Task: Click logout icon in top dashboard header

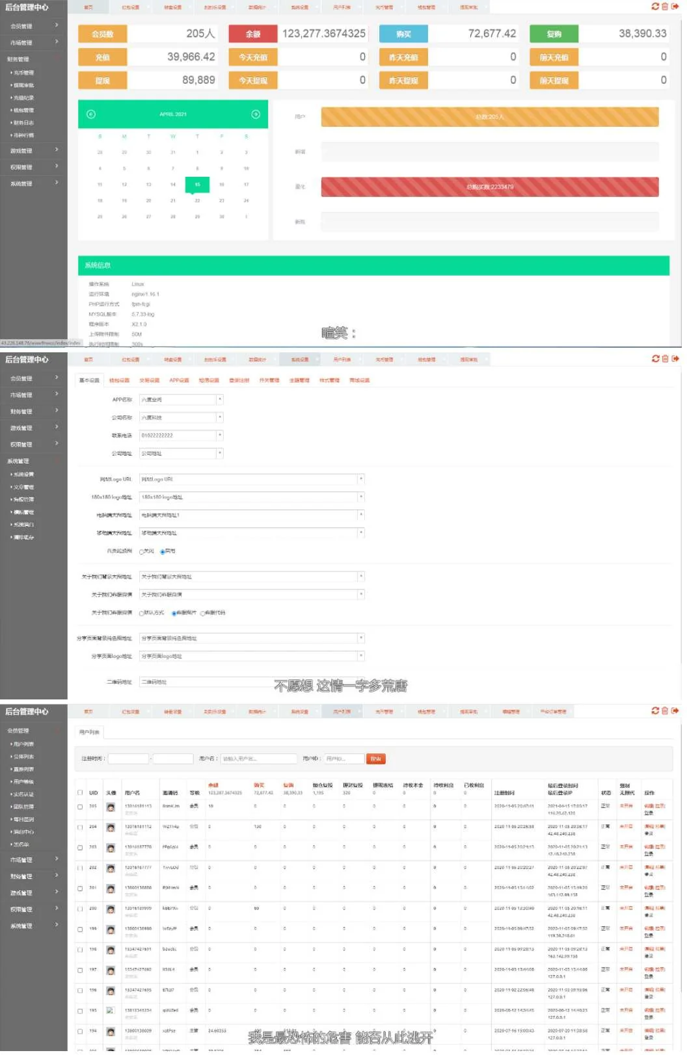Action: tap(675, 7)
